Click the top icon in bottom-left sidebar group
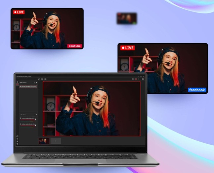 [x=17, y=136]
